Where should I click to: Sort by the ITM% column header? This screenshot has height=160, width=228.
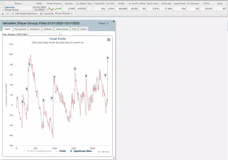click(x=206, y=4)
